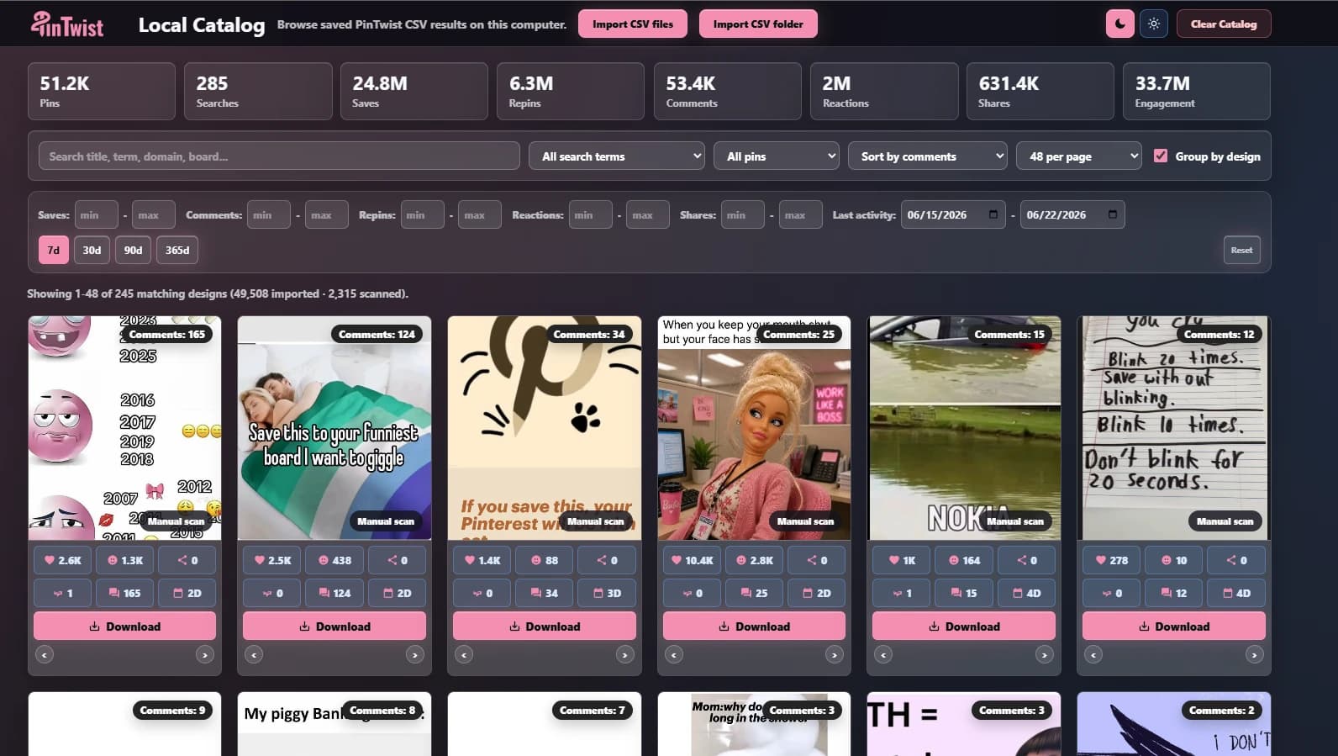Click the 631.4K Shares stat card

(1040, 91)
